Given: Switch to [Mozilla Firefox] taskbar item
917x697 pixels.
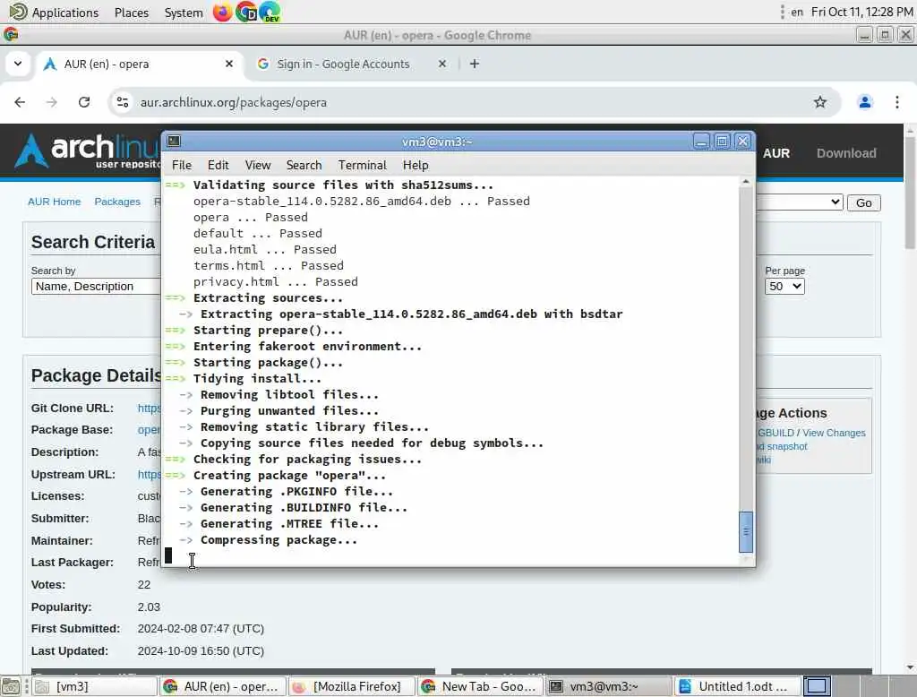Looking at the screenshot, I should pos(352,686).
